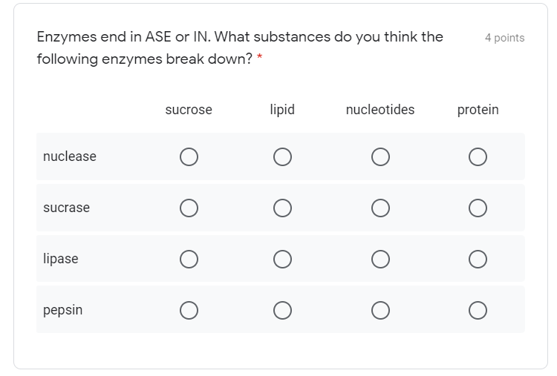This screenshot has width=557, height=376.
Task: Click the pepsin row label
Action: (63, 309)
